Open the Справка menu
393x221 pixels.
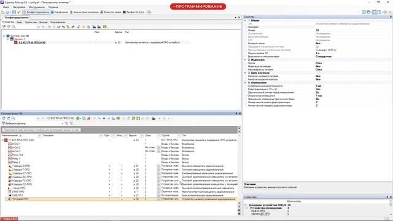coord(53,7)
